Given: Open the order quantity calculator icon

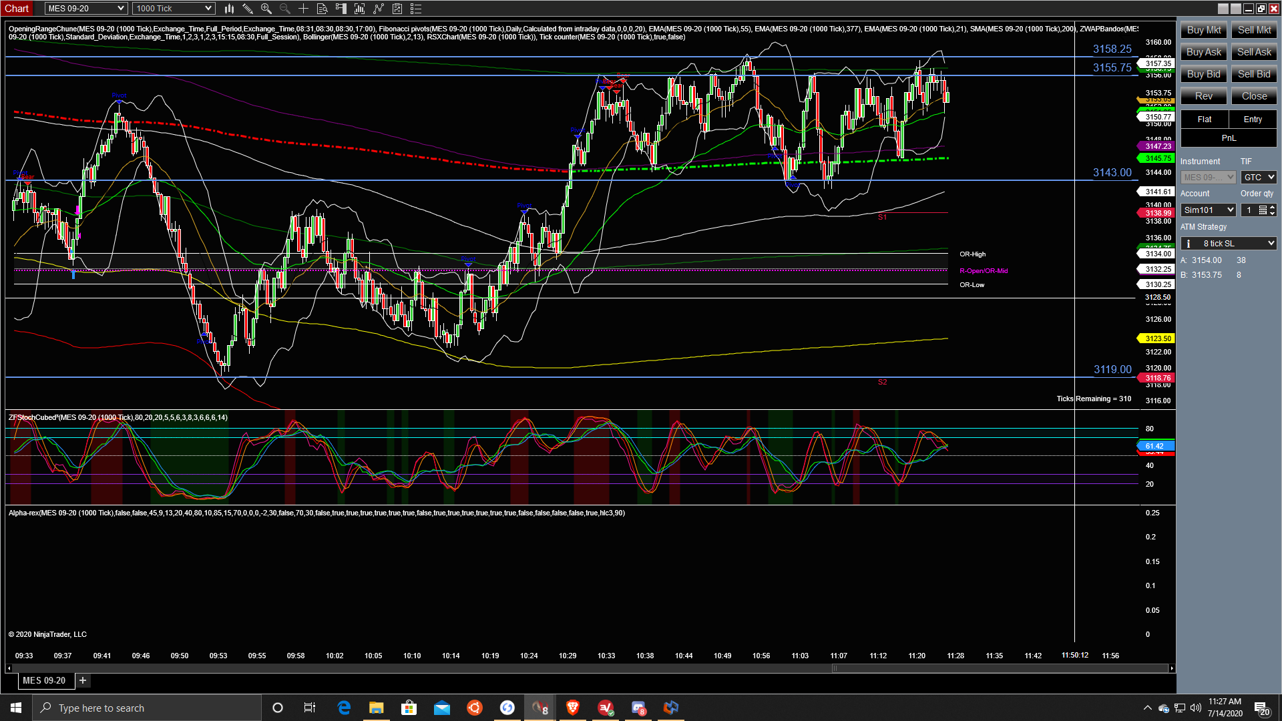Looking at the screenshot, I should coord(1263,210).
